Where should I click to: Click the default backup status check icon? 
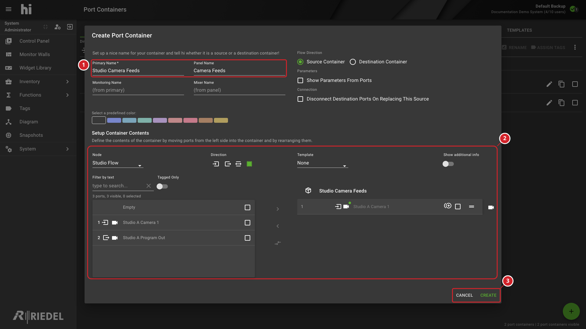click(x=573, y=9)
